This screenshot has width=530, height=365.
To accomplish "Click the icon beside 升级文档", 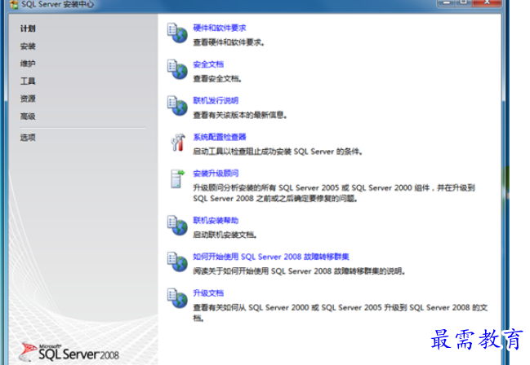I will coord(177,298).
